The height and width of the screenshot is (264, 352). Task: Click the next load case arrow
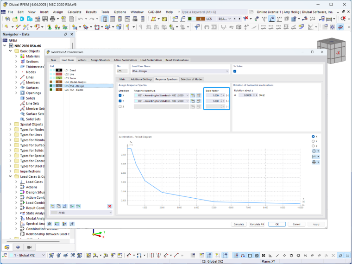239,19
